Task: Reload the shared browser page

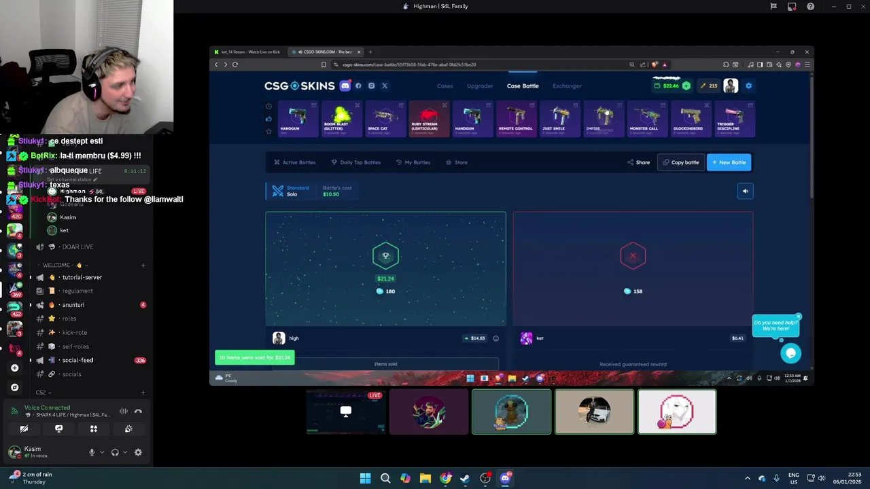Action: tap(235, 65)
